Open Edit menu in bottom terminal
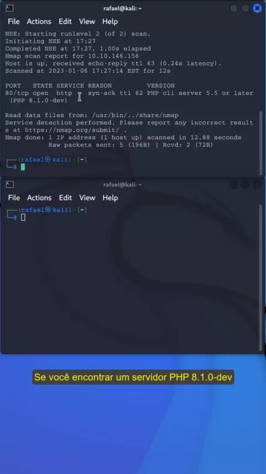Image resolution: width=266 pixels, height=474 pixels. point(65,198)
